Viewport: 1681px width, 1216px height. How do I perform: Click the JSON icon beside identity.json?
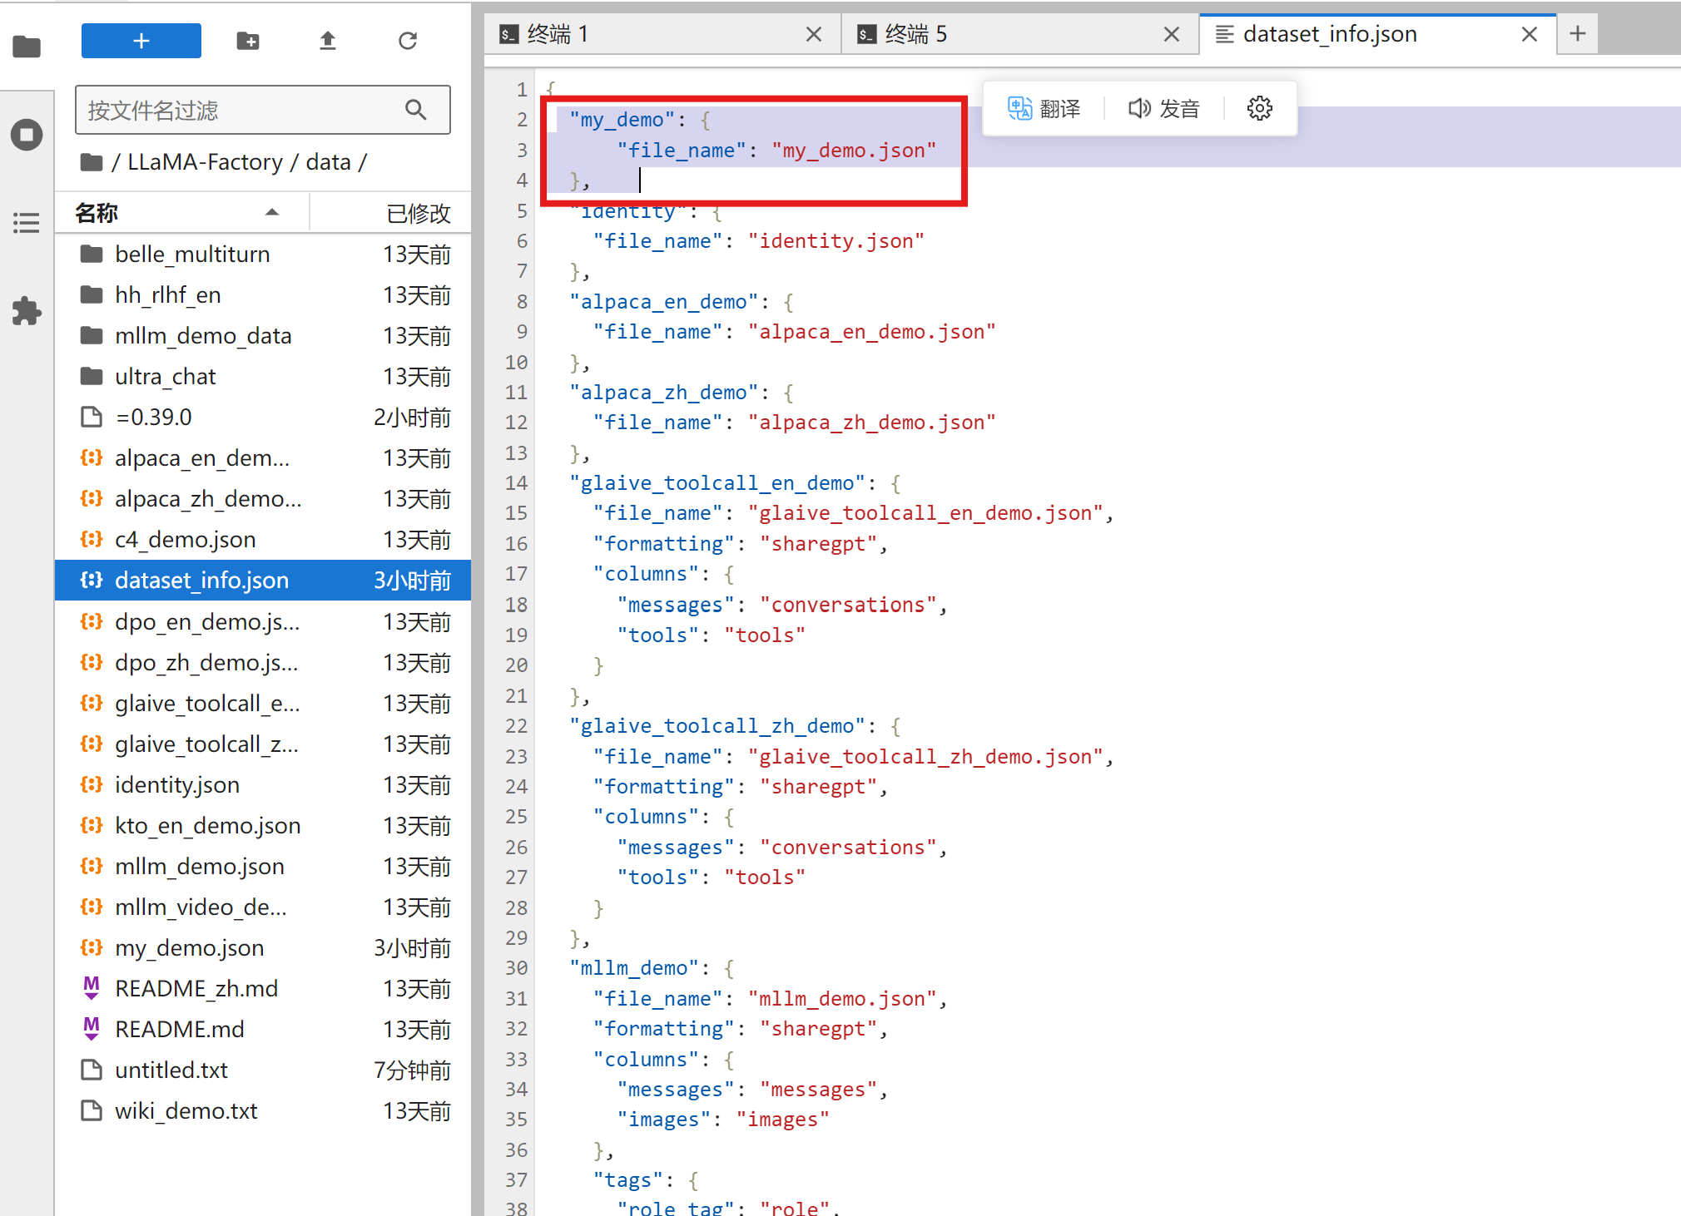pyautogui.click(x=92, y=784)
